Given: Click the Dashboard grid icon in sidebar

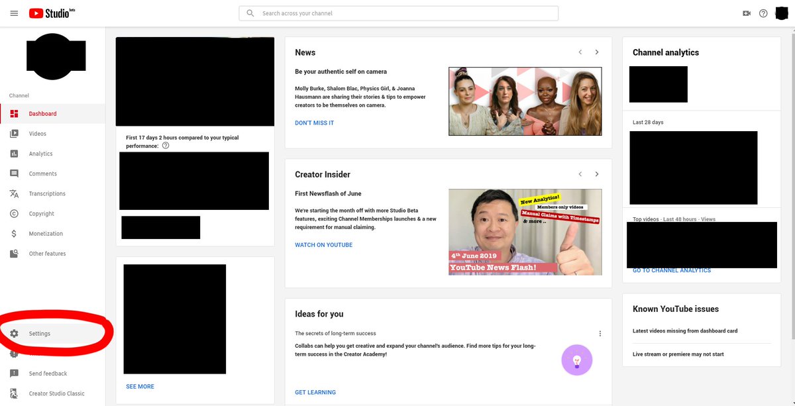Looking at the screenshot, I should tap(14, 114).
